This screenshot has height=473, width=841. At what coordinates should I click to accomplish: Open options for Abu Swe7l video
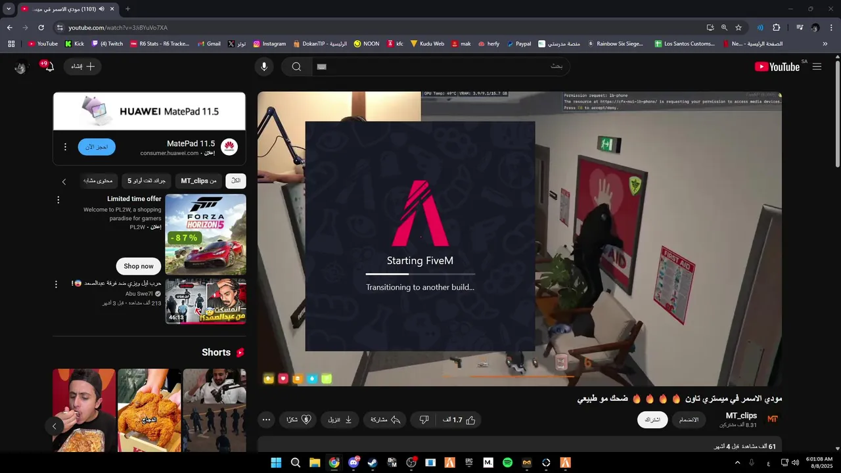(56, 284)
